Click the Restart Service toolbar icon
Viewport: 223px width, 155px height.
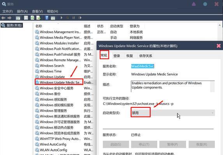point(80,18)
